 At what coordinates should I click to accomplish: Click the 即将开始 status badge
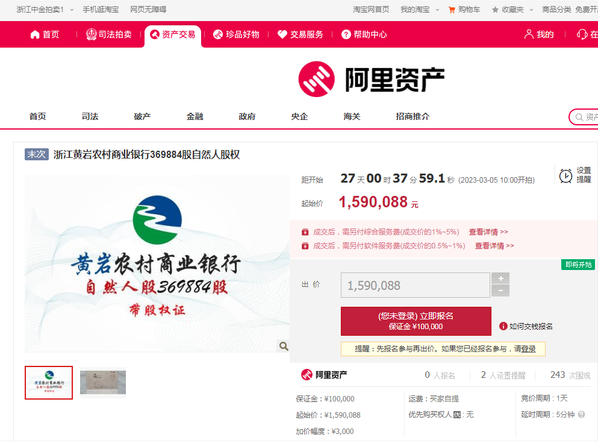pos(578,265)
